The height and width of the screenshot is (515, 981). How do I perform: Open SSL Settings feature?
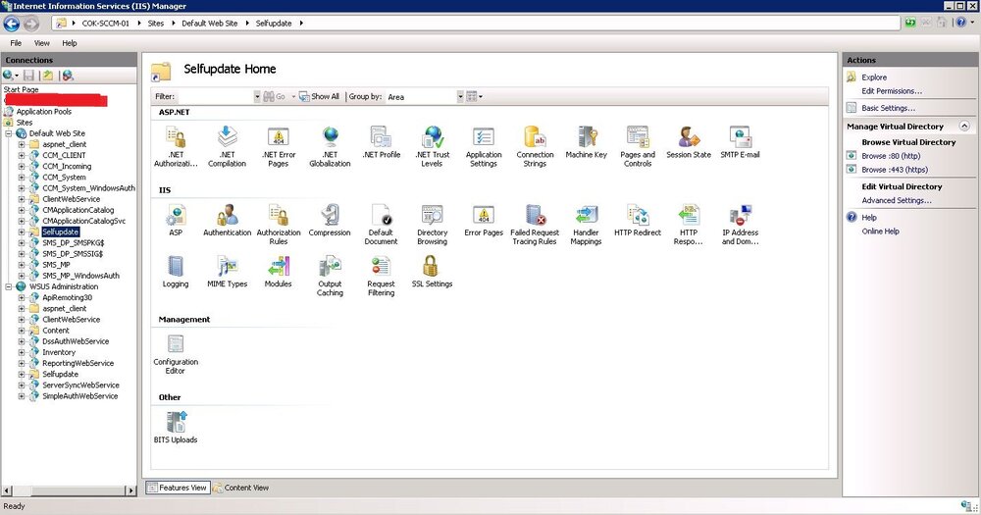coord(433,272)
